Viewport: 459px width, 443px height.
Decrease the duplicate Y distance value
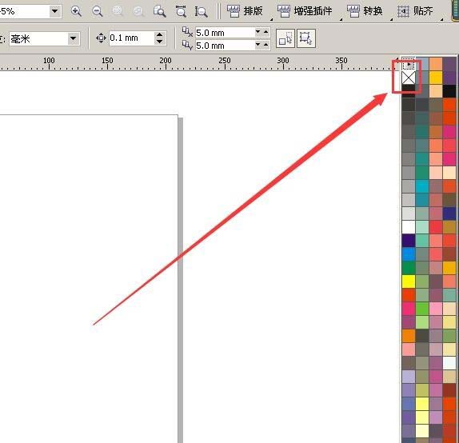pyautogui.click(x=258, y=45)
